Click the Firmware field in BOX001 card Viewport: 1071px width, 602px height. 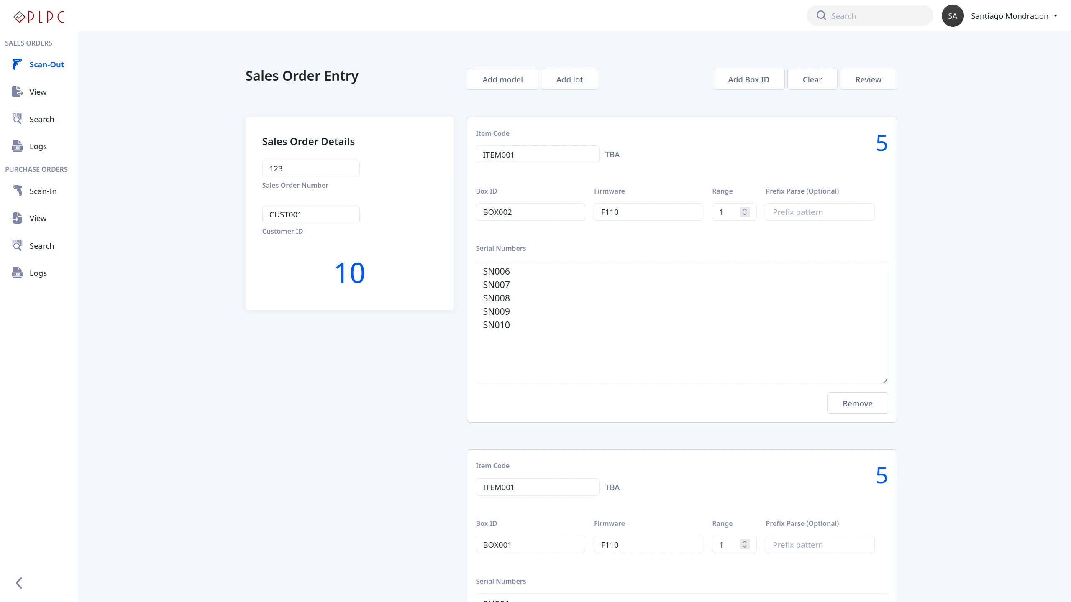click(648, 544)
